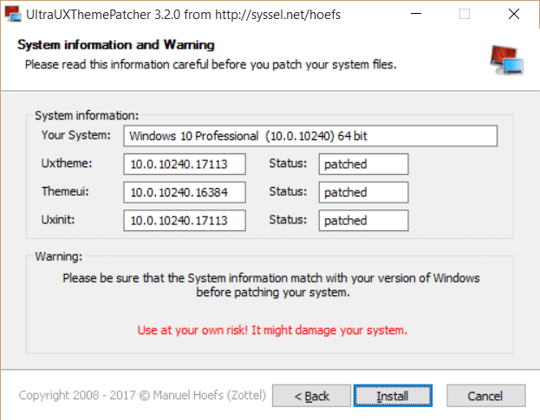The image size is (540, 420).
Task: Click the Warning group label
Action: click(59, 256)
